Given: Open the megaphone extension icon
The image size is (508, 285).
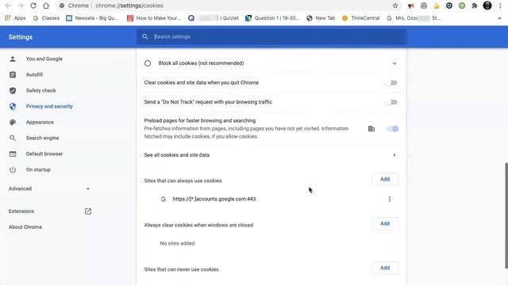Looking at the screenshot, I should pyautogui.click(x=411, y=6).
